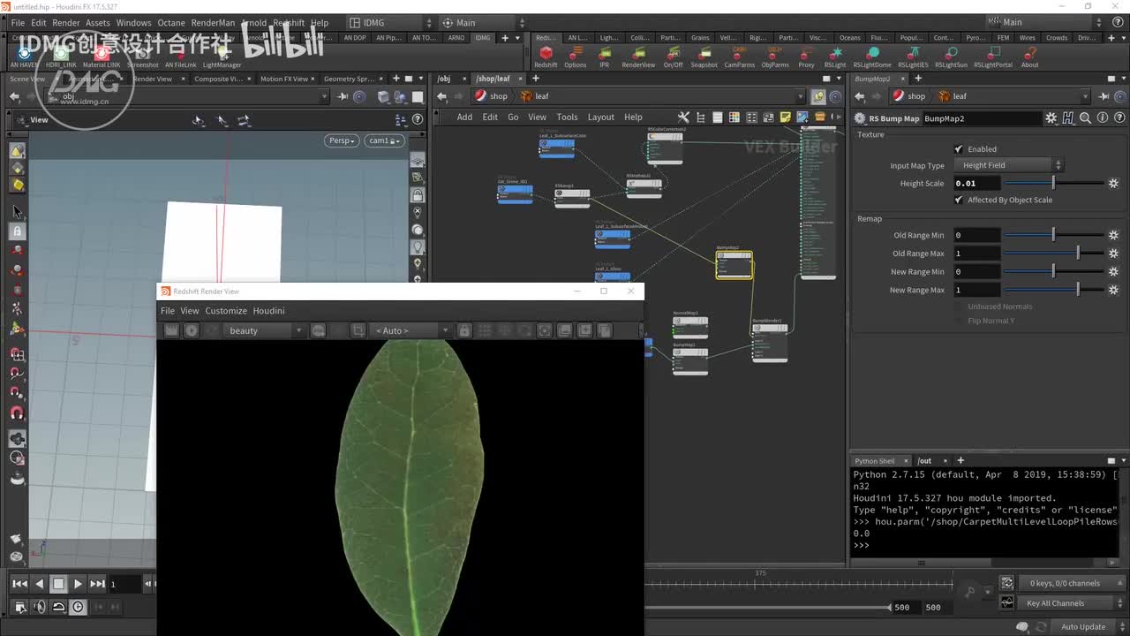Click the Redshift IPR shelf tool
The height and width of the screenshot is (636, 1130).
click(x=604, y=55)
